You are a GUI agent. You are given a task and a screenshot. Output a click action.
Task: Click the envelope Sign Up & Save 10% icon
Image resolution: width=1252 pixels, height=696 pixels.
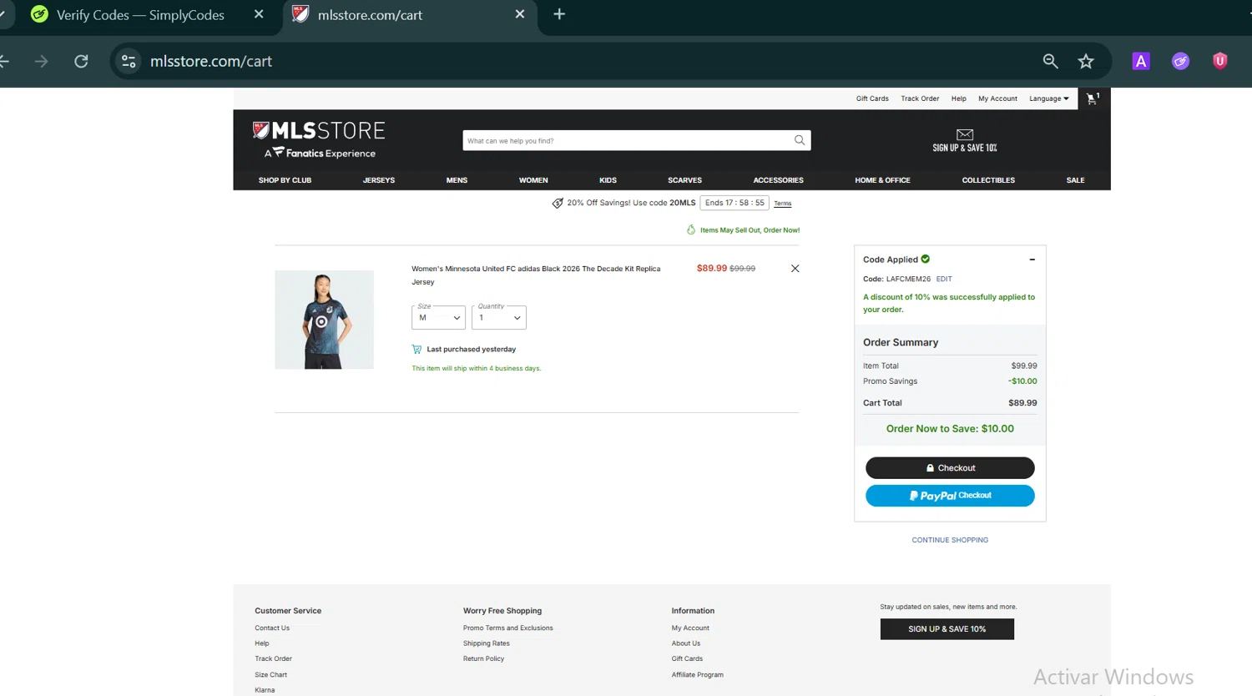(965, 134)
